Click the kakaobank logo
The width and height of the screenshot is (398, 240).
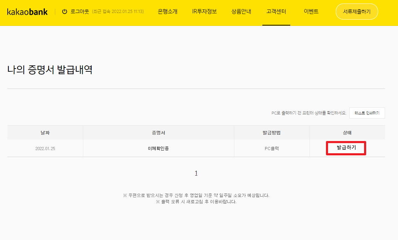click(x=27, y=12)
